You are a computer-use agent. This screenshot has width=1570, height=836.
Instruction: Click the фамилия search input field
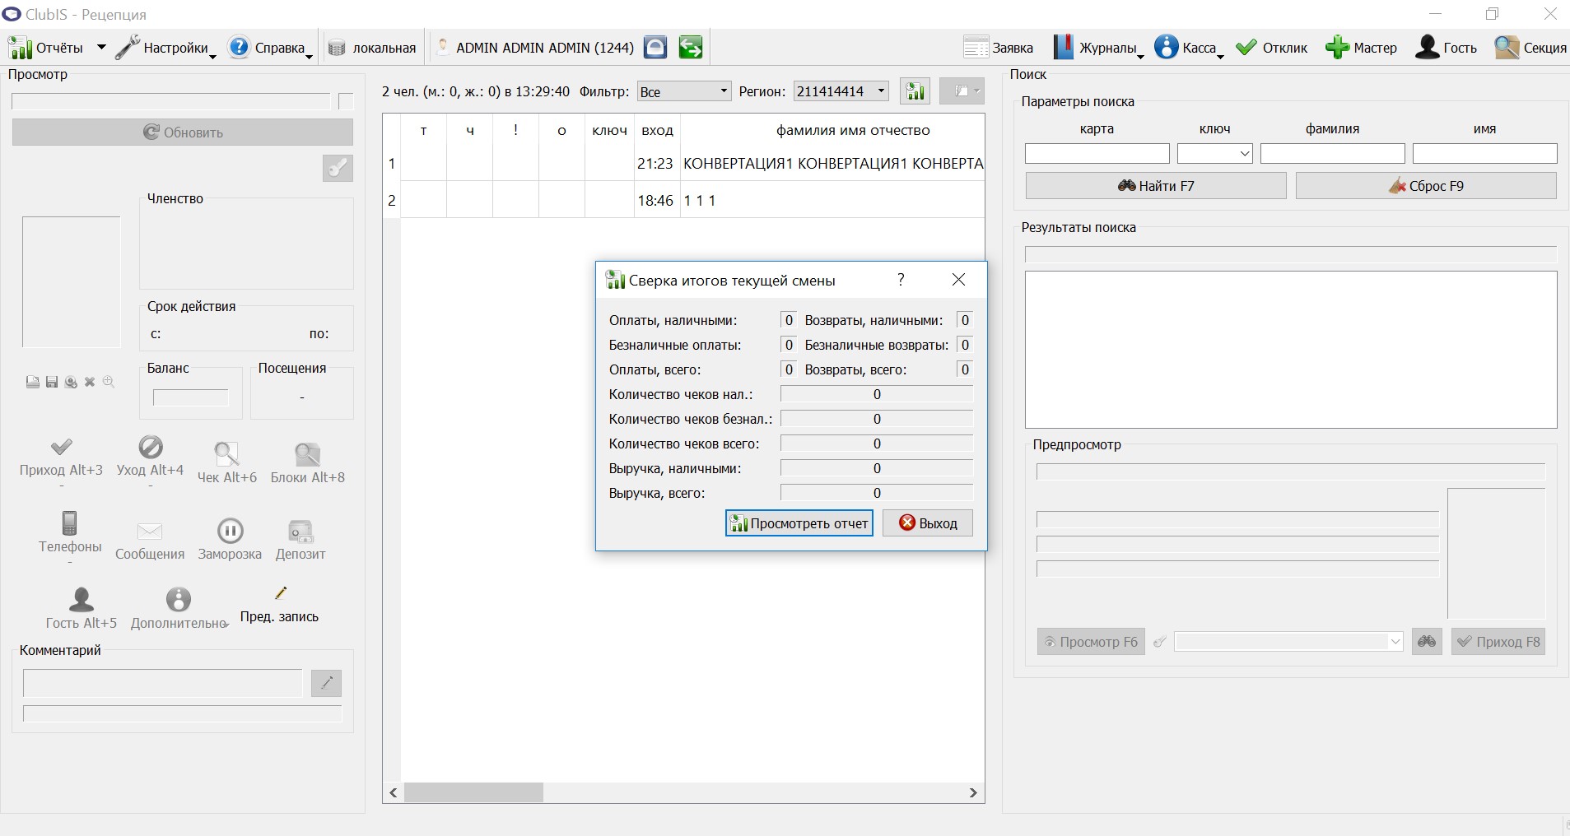pos(1332,153)
